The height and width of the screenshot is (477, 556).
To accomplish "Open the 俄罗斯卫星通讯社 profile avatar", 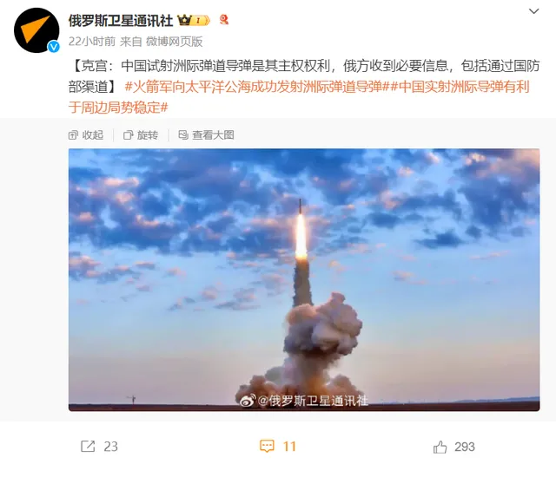I will [36, 30].
